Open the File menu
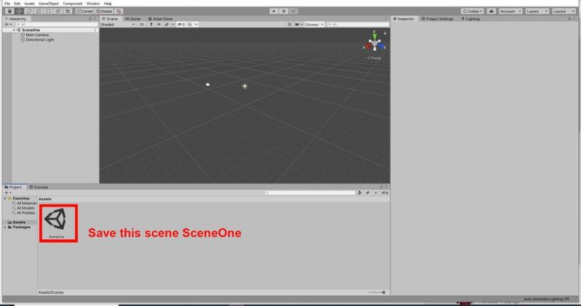The width and height of the screenshot is (581, 306). click(x=7, y=4)
